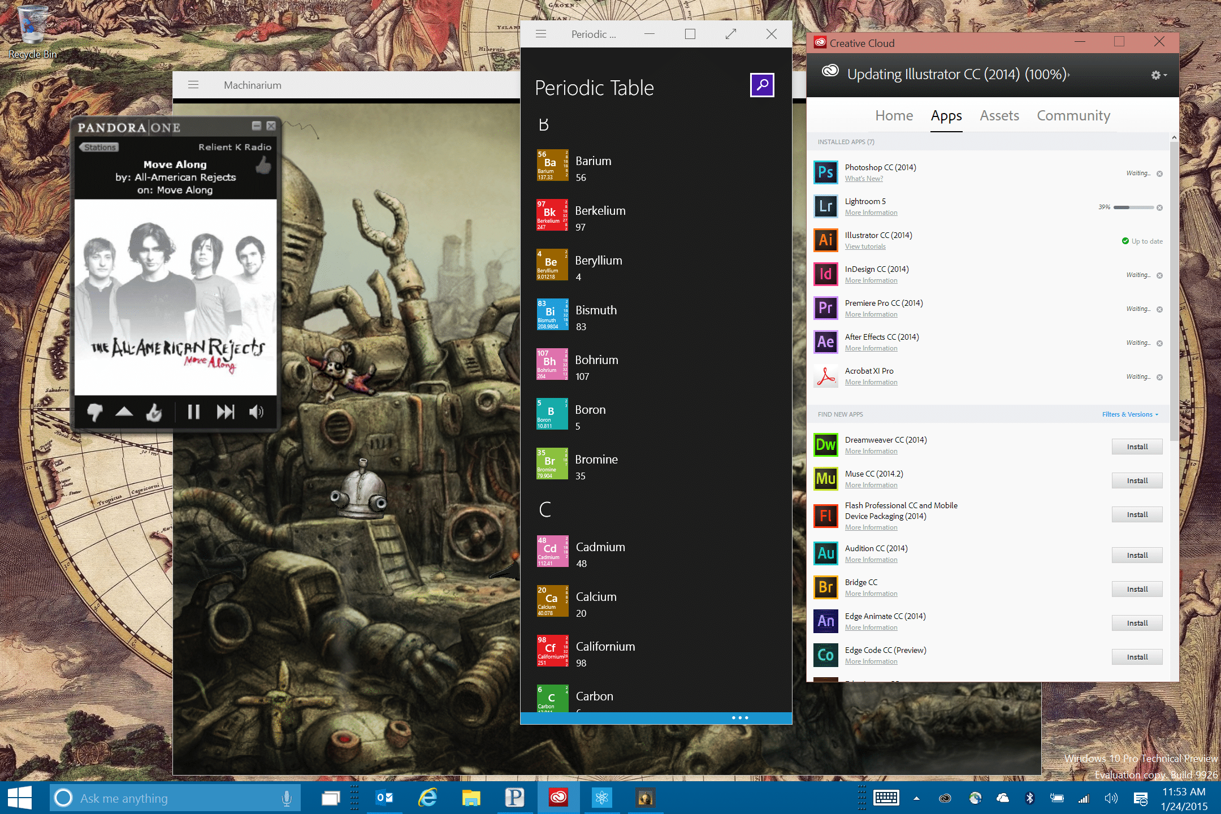The image size is (1221, 814).
Task: Click the Ask me anything search box
Action: 175,798
